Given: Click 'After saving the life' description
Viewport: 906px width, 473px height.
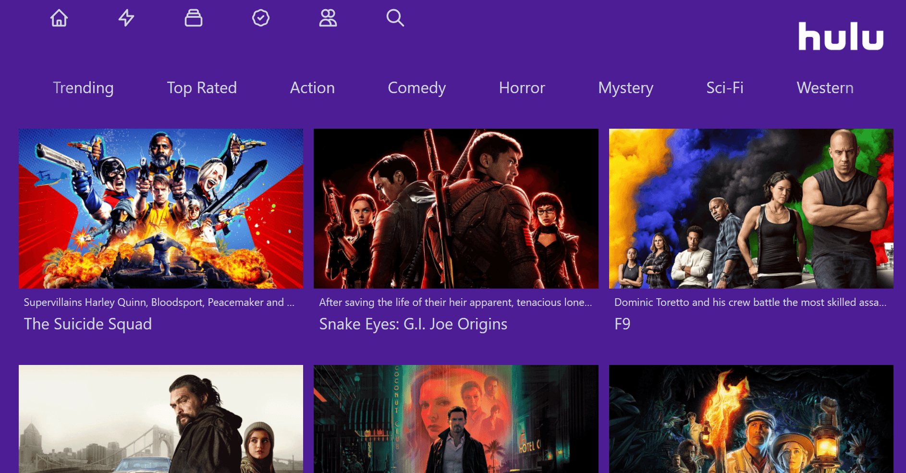Looking at the screenshot, I should [x=455, y=303].
